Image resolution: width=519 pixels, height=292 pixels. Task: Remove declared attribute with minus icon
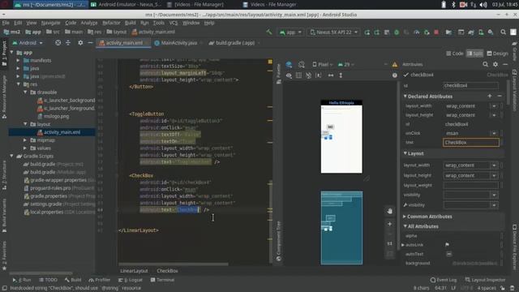500,96
